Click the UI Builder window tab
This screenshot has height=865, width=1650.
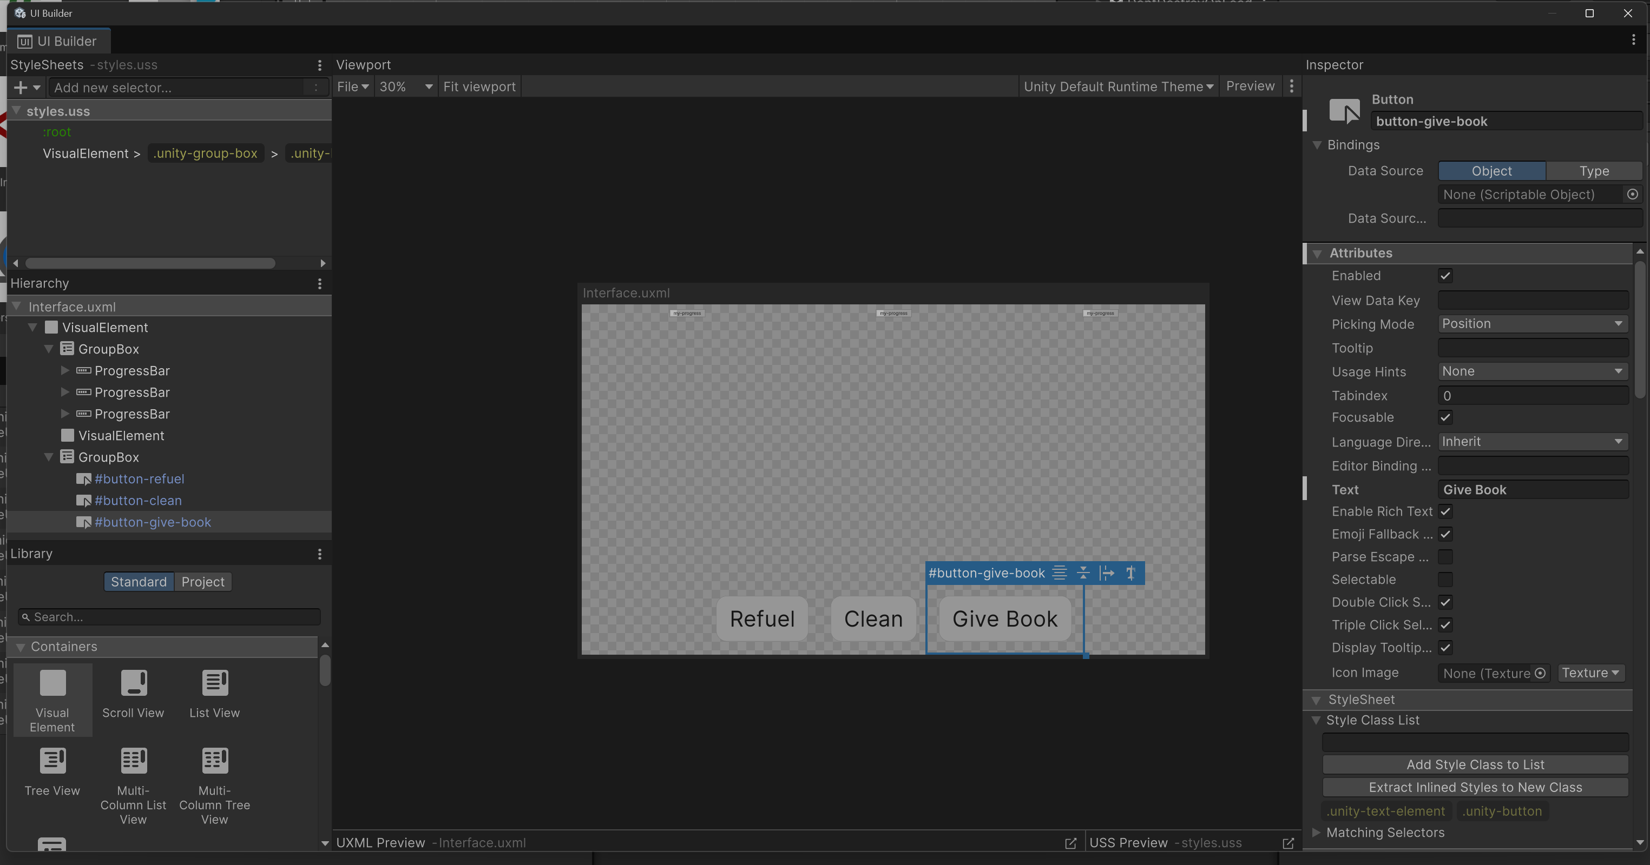pyautogui.click(x=58, y=41)
